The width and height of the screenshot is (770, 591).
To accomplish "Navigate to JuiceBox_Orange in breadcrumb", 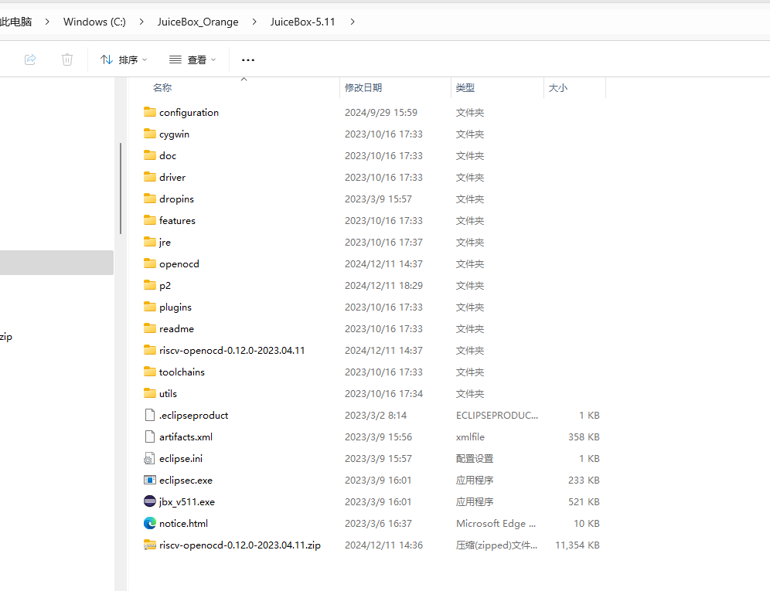I will point(199,22).
